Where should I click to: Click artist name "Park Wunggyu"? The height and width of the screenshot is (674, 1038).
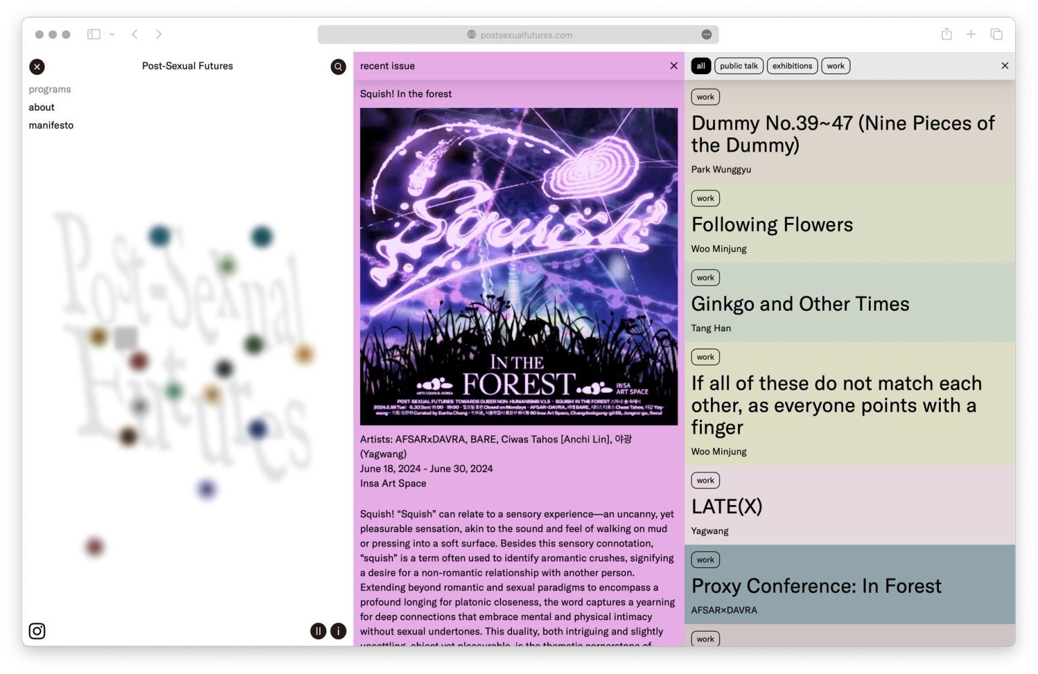[x=721, y=170]
